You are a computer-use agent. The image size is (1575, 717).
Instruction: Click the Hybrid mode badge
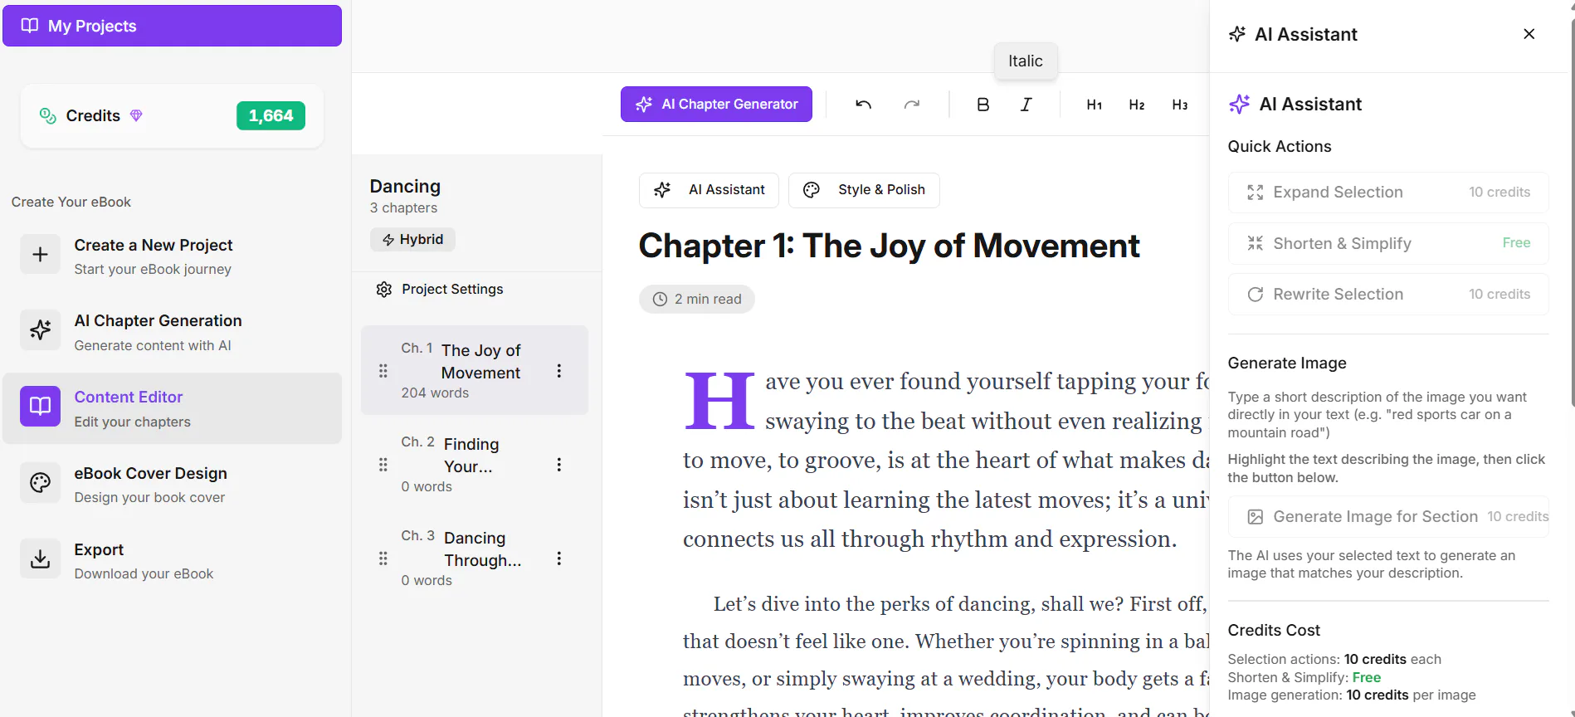tap(412, 239)
